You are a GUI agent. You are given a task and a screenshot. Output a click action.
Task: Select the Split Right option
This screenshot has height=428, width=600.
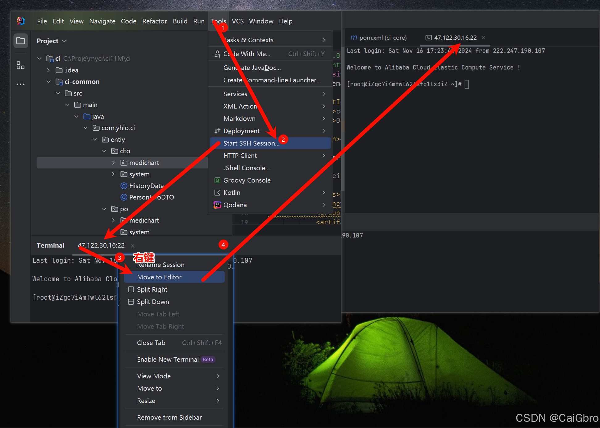(152, 290)
